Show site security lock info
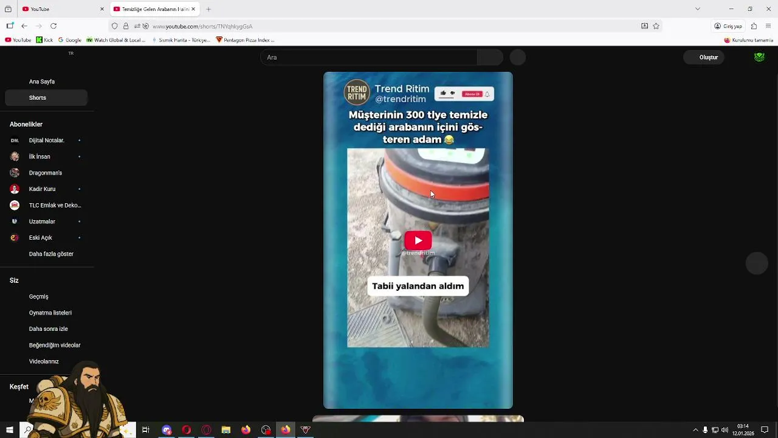The image size is (778, 438). pos(126,26)
